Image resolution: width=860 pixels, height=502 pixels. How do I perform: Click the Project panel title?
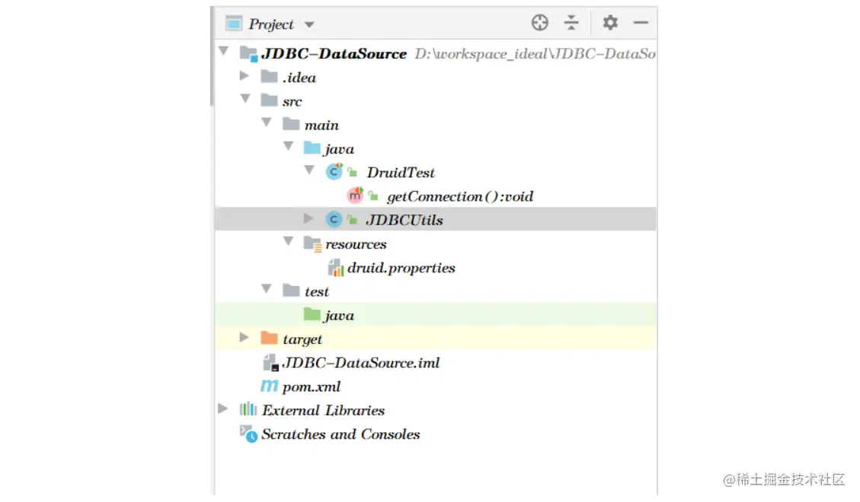271,24
